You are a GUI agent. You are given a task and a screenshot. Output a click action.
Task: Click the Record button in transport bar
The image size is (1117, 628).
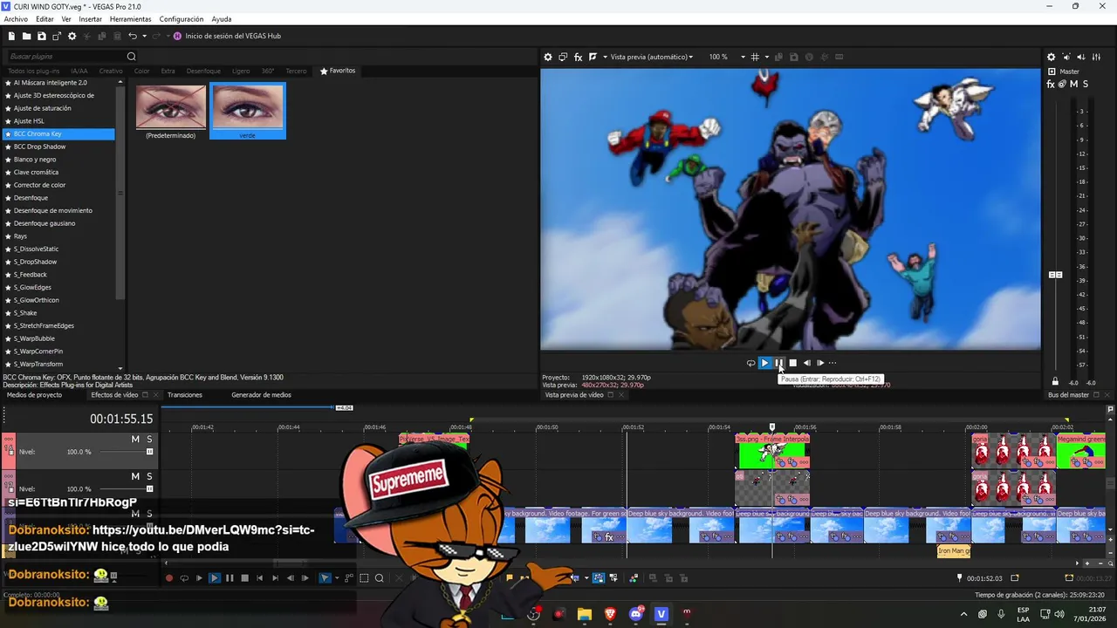tap(169, 577)
